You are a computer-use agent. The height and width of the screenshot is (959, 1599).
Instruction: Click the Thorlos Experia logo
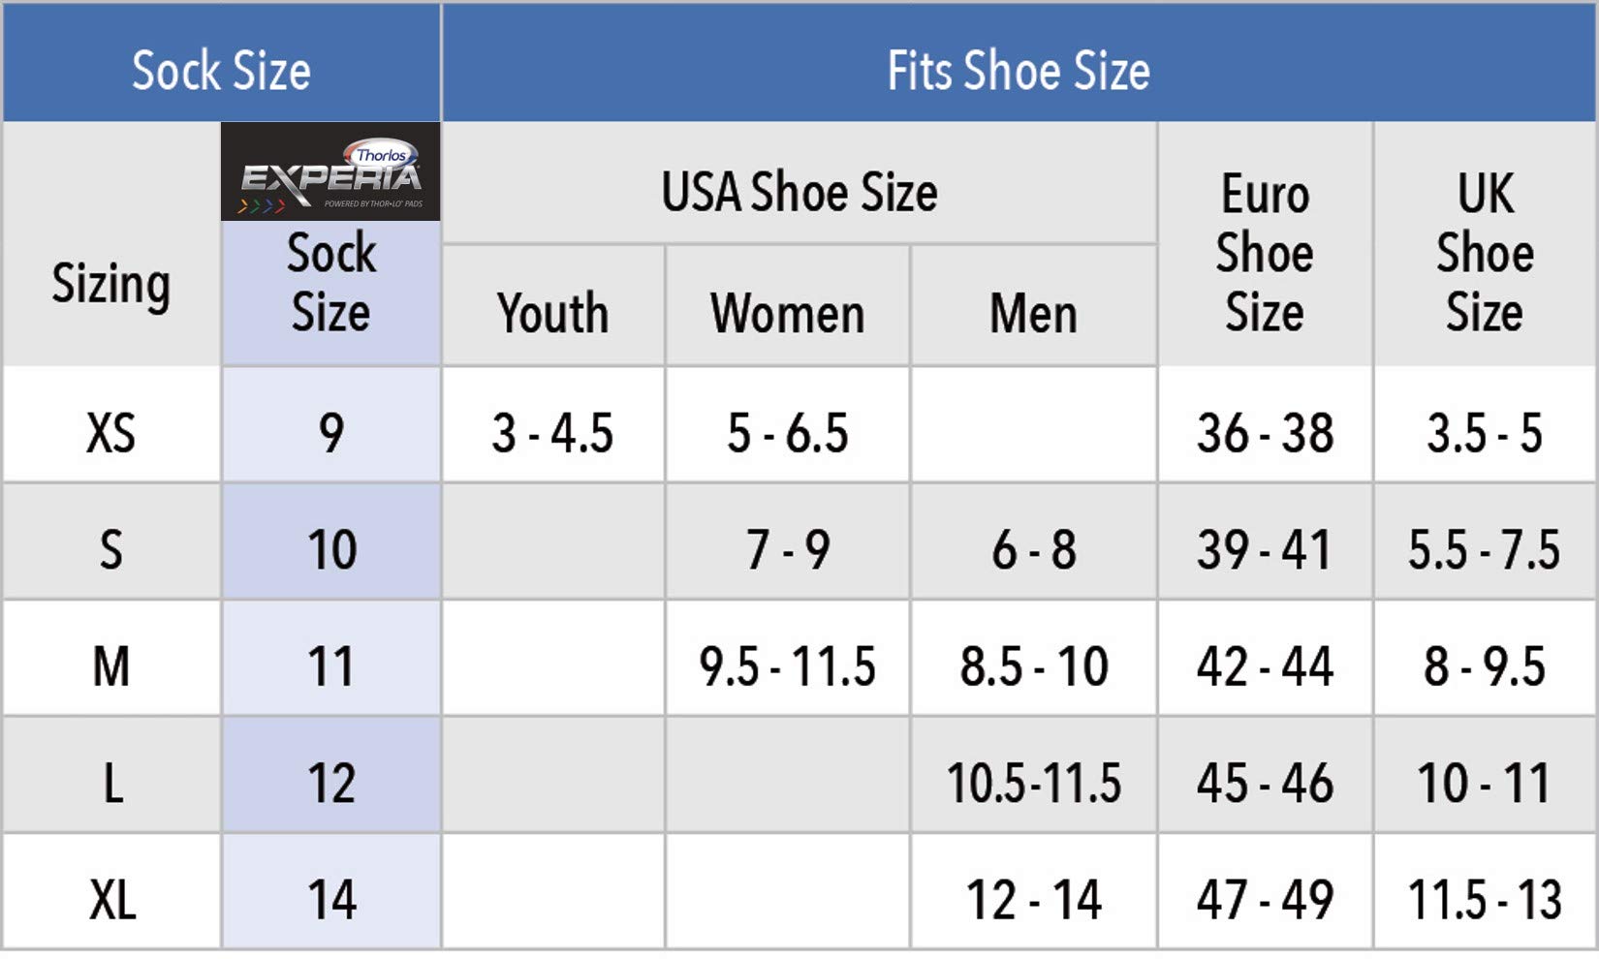tap(330, 172)
